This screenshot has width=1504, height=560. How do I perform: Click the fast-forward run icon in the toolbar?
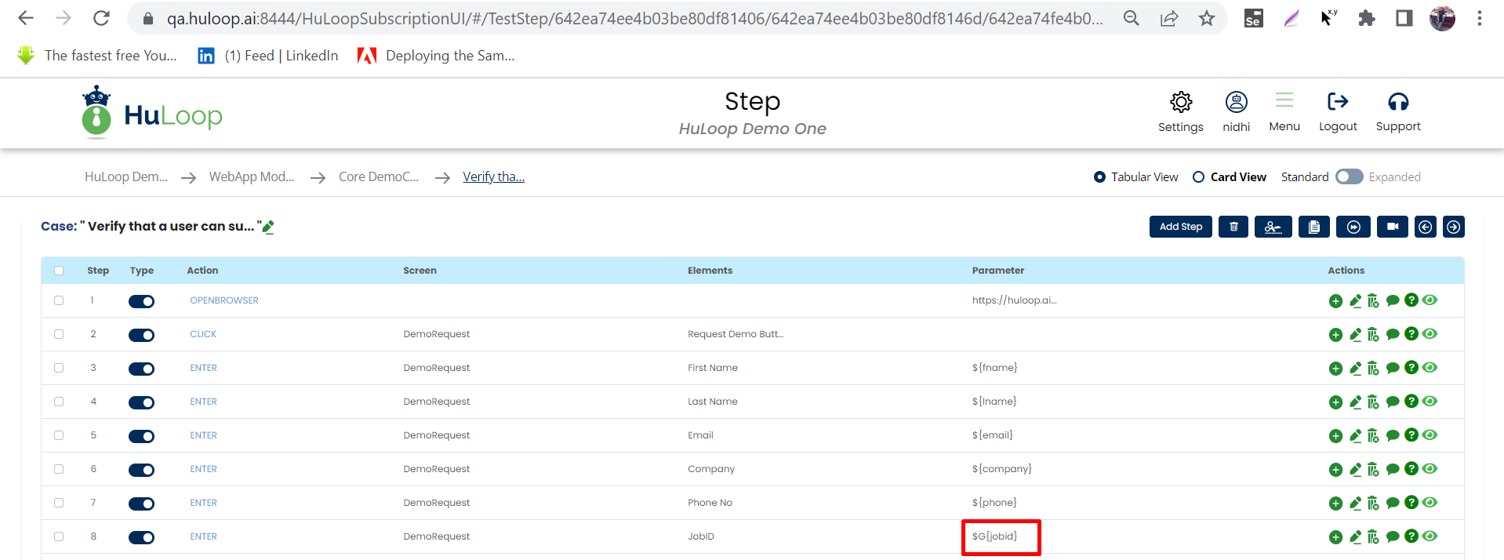click(1353, 227)
